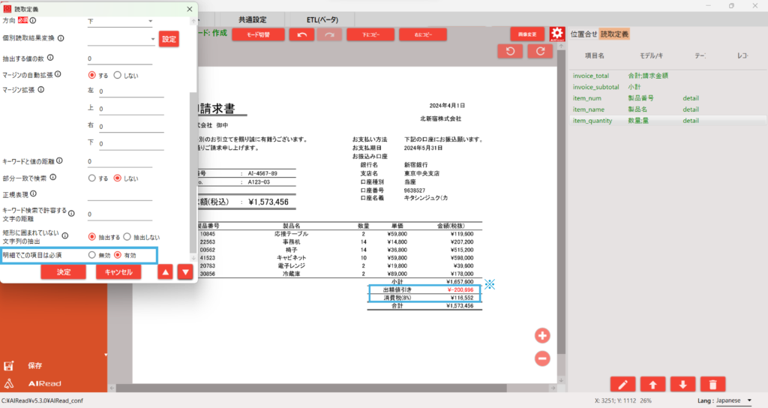The height and width of the screenshot is (408, 768).
Task: Select しない for マージンの自動拡張
Action: coord(118,75)
